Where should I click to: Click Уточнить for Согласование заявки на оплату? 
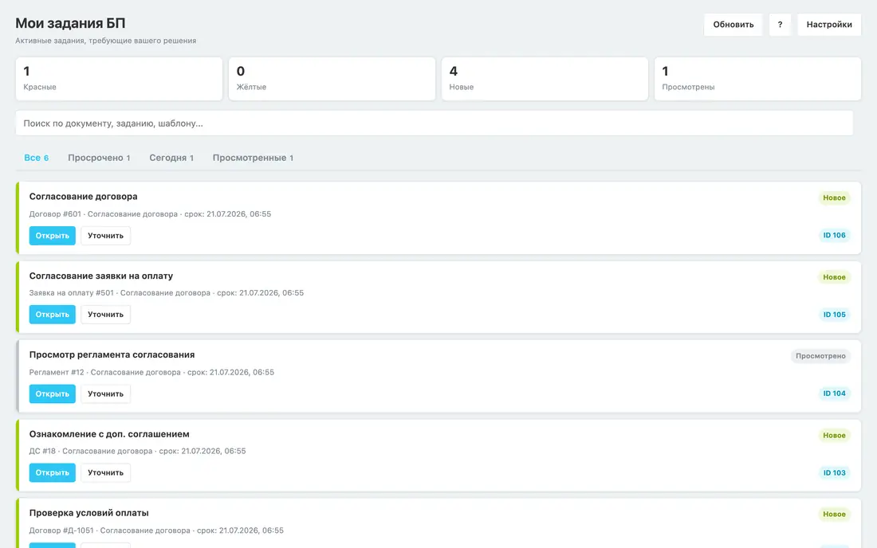[x=105, y=315]
